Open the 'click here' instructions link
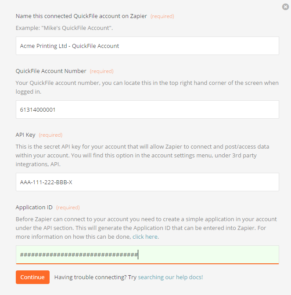Image resolution: width=291 pixels, height=295 pixels. click(145, 237)
